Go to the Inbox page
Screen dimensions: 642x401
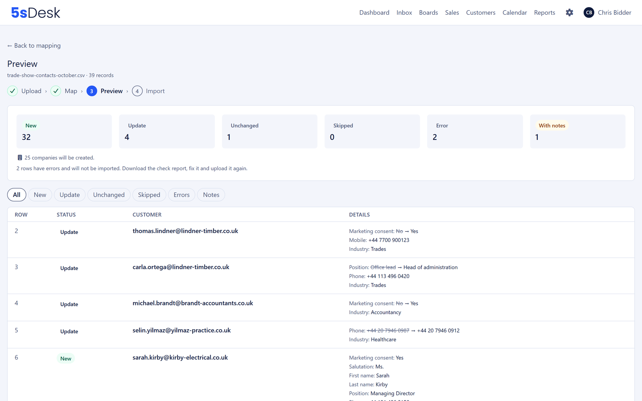click(404, 12)
